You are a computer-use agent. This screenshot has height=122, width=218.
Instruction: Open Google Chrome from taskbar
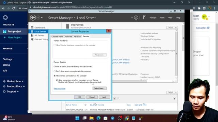pyautogui.click(x=126, y=118)
